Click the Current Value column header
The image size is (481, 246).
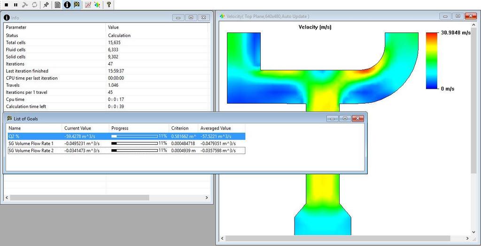85,128
